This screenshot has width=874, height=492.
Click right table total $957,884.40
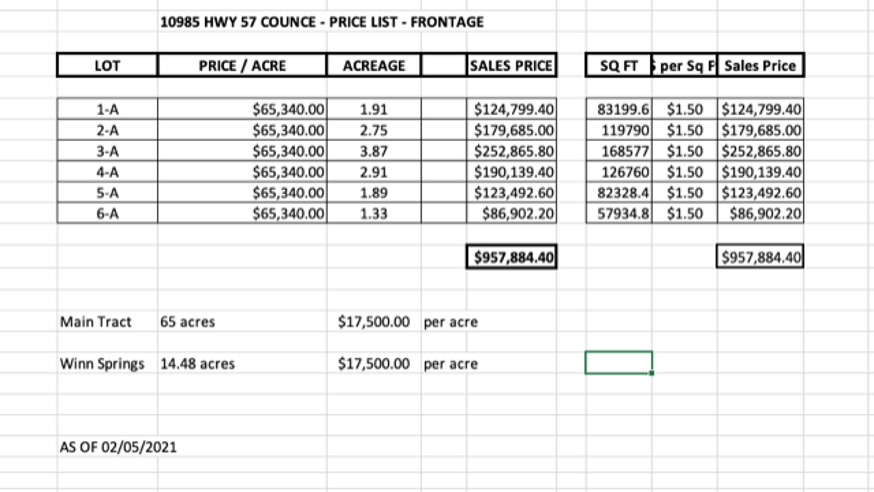pyautogui.click(x=761, y=257)
